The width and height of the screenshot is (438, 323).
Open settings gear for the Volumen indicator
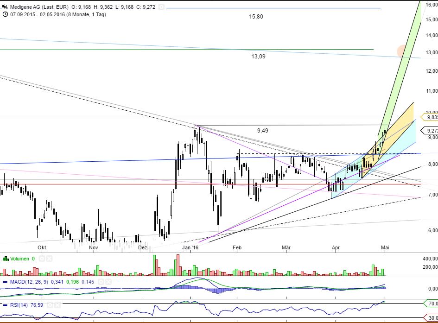tap(41, 259)
